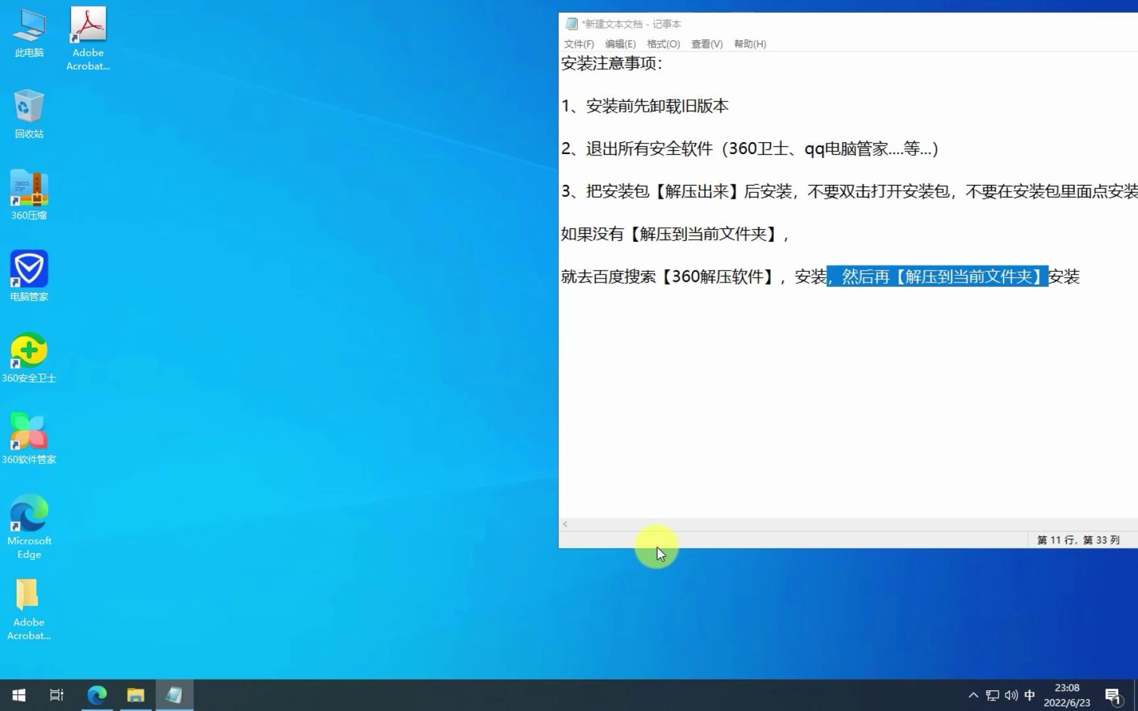Image resolution: width=1138 pixels, height=711 pixels.
Task: Select the Notepad window in the taskbar
Action: tap(175, 694)
